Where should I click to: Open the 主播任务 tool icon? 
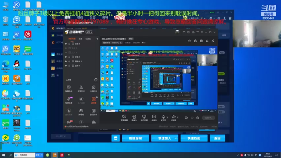[x=93, y=89]
